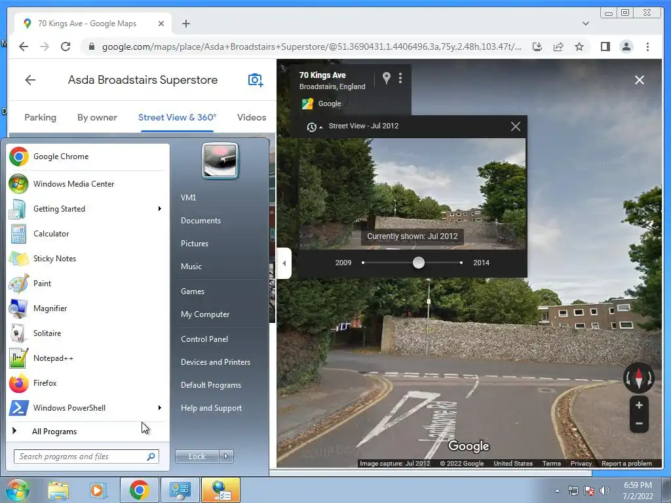
Task: Zoom in on the Street View
Action: (x=639, y=405)
